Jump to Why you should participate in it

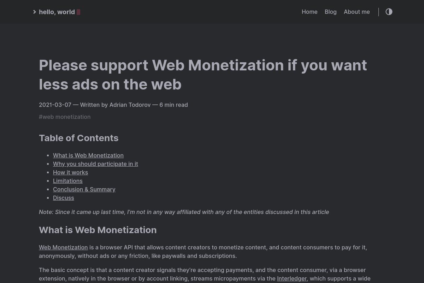click(x=95, y=164)
